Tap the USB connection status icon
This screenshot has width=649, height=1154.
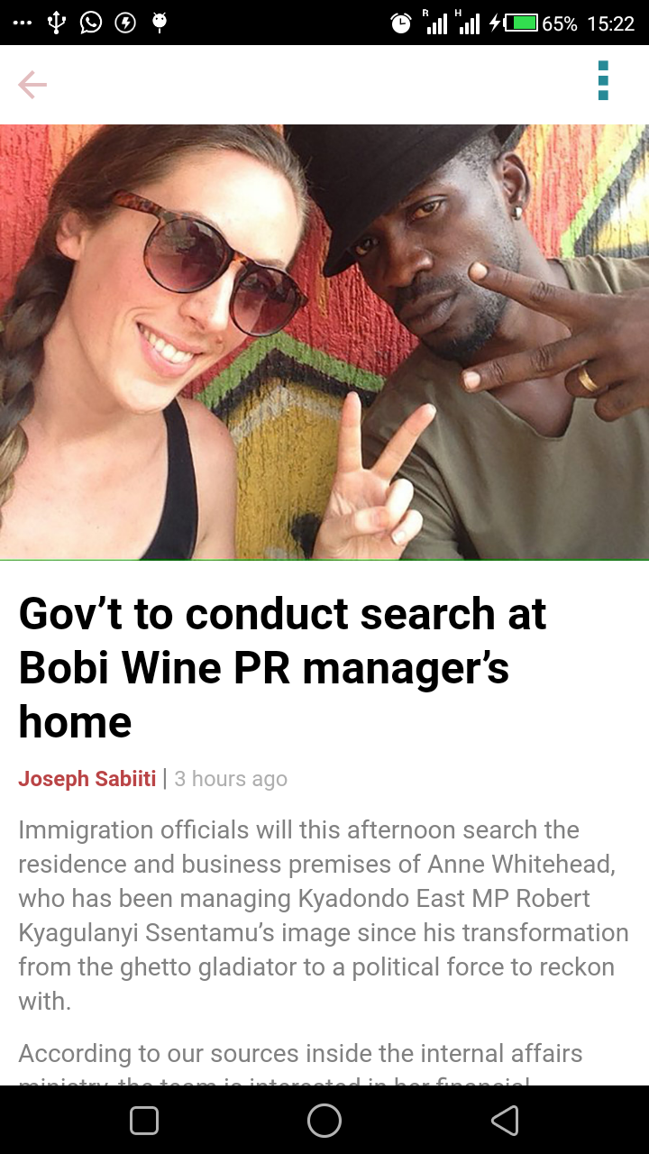coord(57,23)
